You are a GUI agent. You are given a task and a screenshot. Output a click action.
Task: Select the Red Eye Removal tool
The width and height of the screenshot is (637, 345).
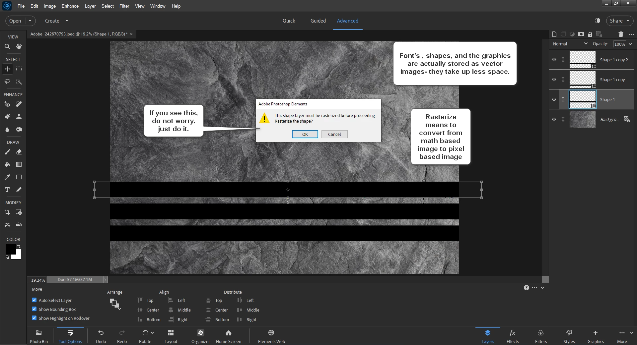pyautogui.click(x=7, y=104)
